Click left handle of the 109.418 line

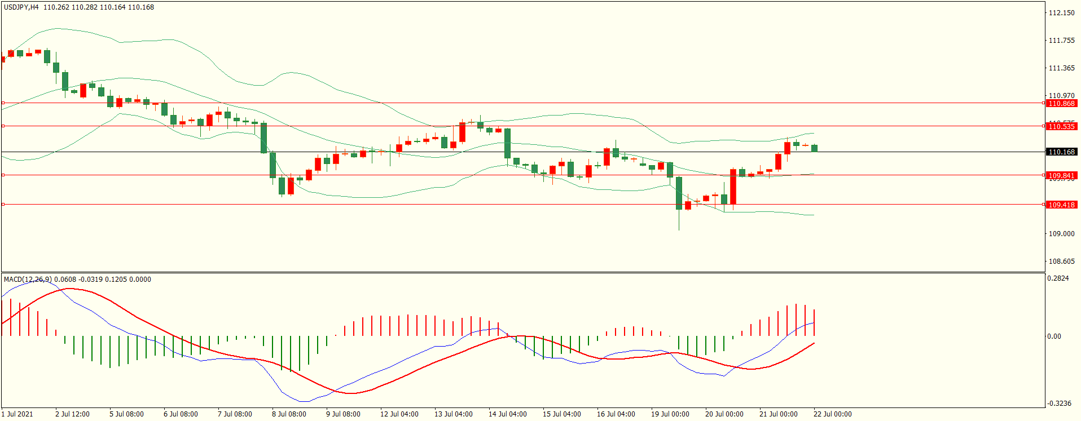coord(3,205)
